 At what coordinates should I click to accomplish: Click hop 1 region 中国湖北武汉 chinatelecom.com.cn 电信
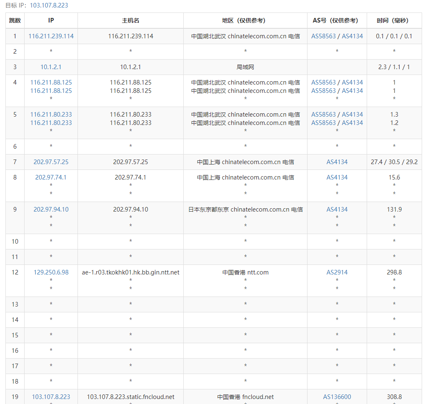[245, 36]
